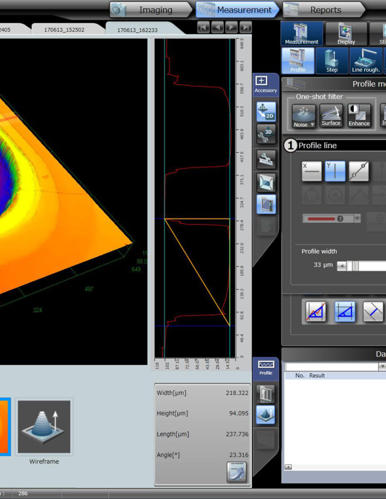Click the Angle value 23.316
386x499 pixels.
point(239,455)
